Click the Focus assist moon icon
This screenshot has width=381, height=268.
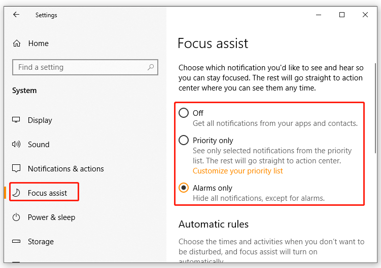click(16, 193)
